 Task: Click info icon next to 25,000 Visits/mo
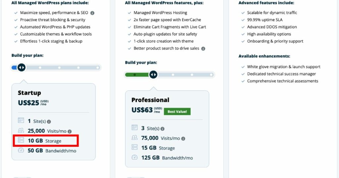coord(70,131)
